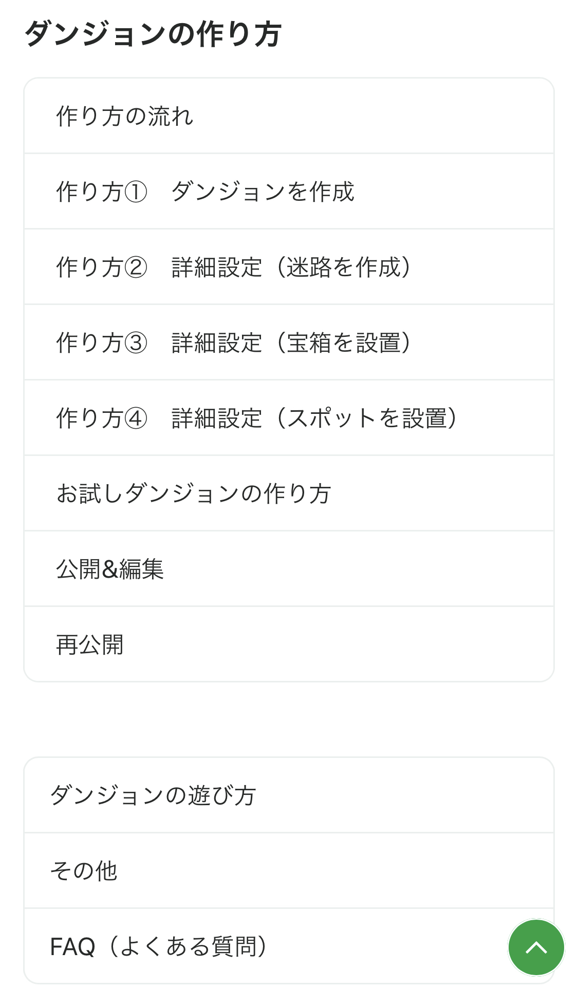This screenshot has width=578, height=989.
Task: Tap the circled number ③ in the list
Action: coord(136,343)
